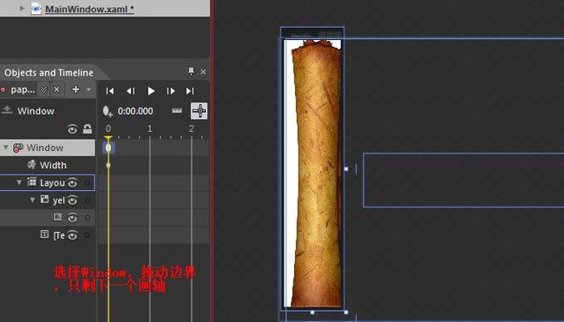Close the current pap... storyboard
Viewport: 564px width, 322px height.
(56, 89)
